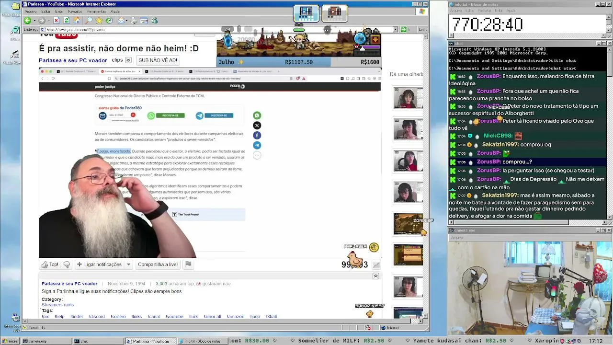
Task: Click the Windows flag logo in IE corner
Action: tap(422, 11)
